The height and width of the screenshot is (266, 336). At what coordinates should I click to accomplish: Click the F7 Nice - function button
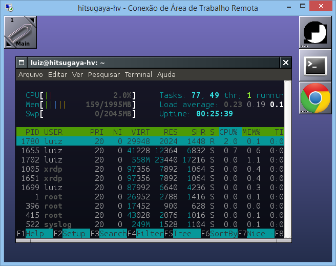[x=256, y=233]
